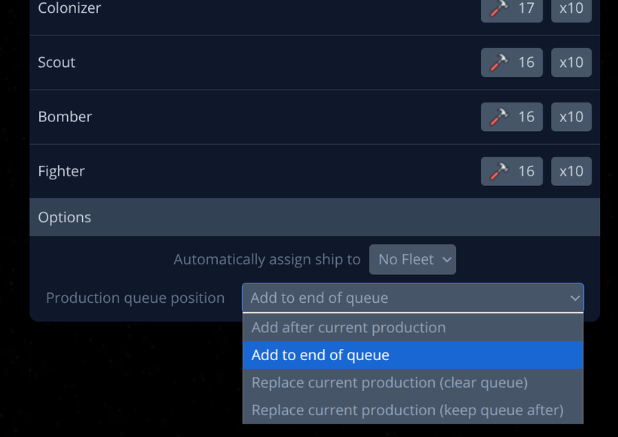This screenshot has width=618, height=437.
Task: Select the Fighter ship row label
Action: [x=61, y=171]
